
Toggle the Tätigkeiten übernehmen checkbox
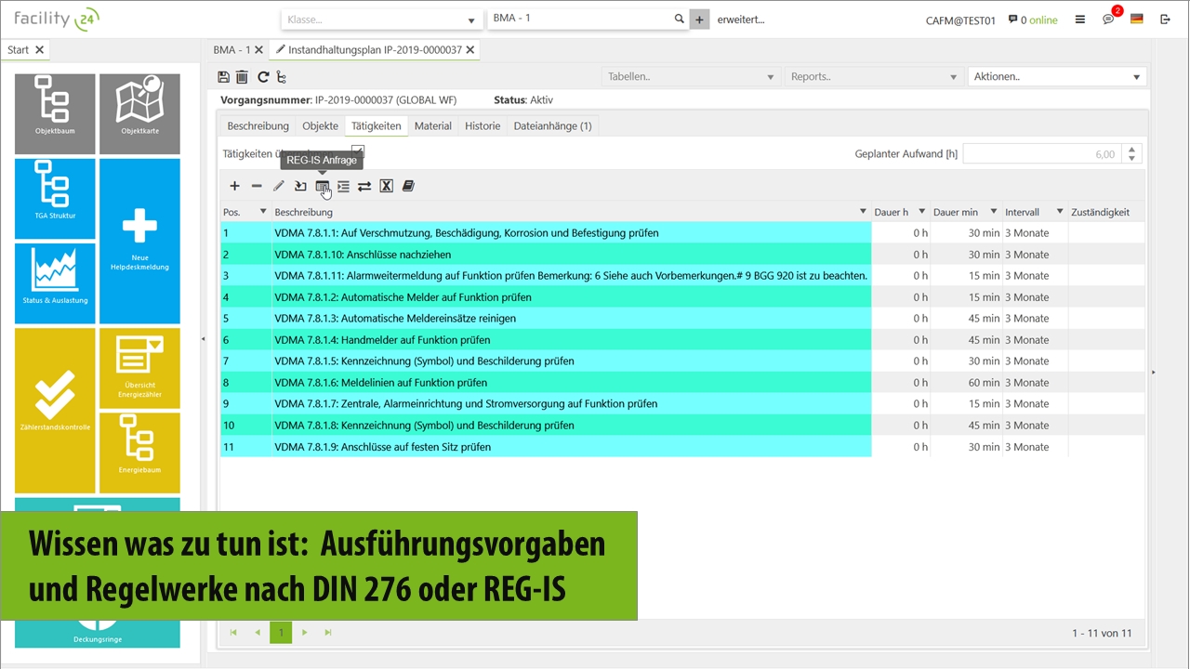pos(358,152)
